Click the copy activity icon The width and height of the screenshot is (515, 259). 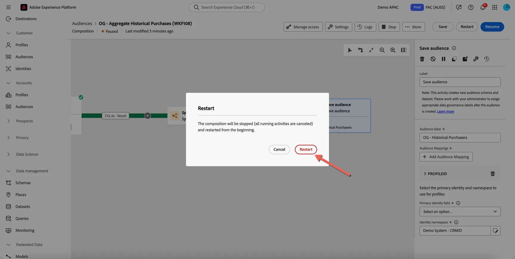(x=454, y=59)
